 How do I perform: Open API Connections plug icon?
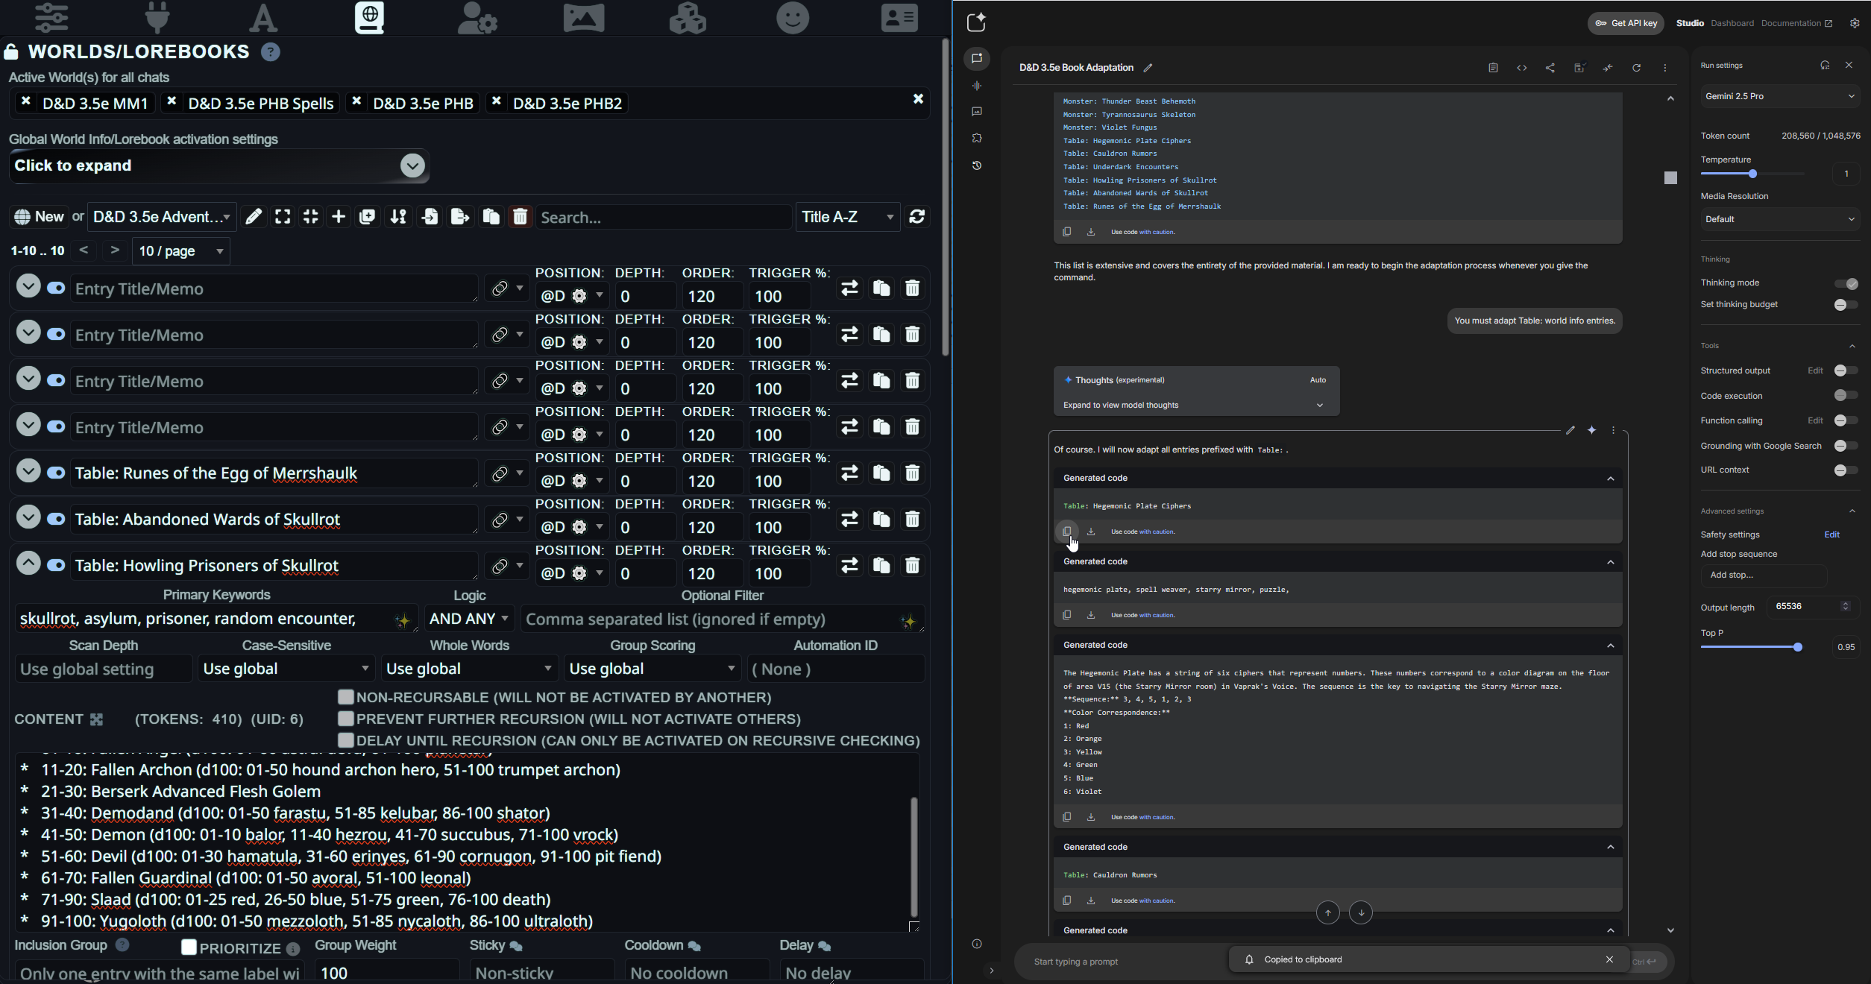tap(157, 17)
